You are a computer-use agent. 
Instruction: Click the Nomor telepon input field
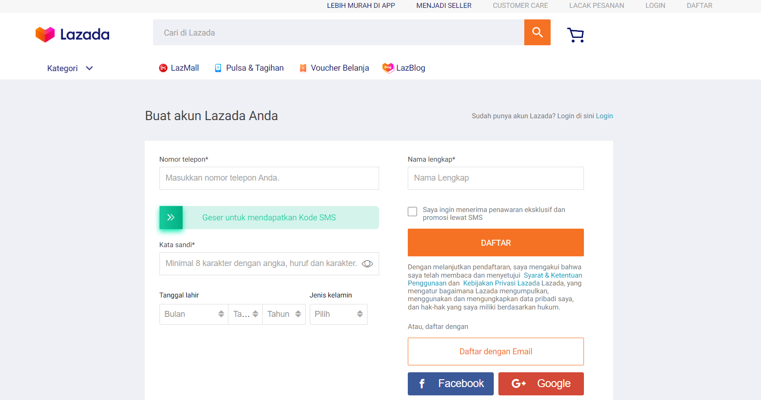pyautogui.click(x=269, y=178)
